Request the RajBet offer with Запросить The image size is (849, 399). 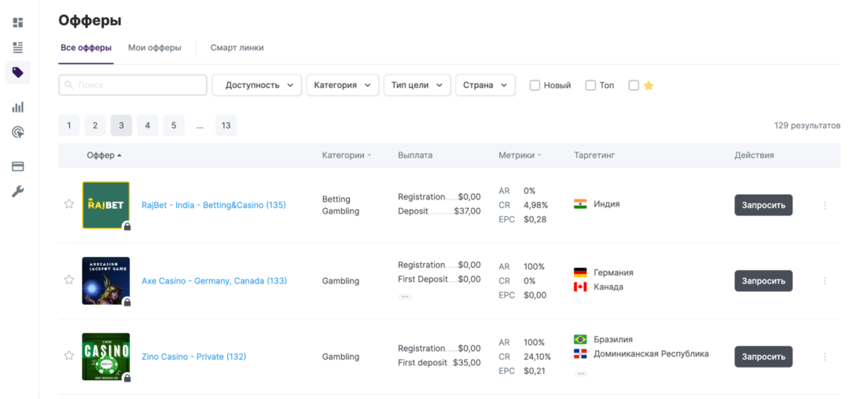tap(763, 206)
